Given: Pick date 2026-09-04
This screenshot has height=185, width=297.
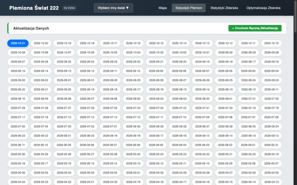Looking at the screenshot, I should [271, 71].
